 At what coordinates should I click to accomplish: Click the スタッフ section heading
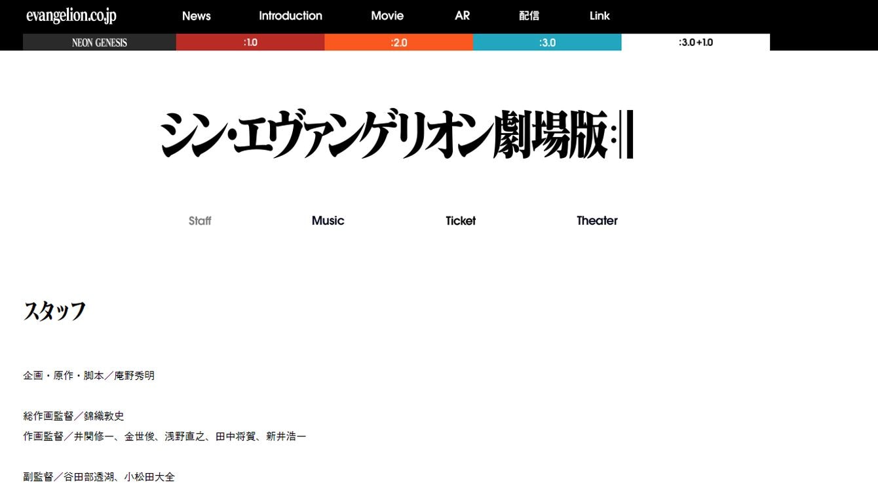tap(54, 311)
